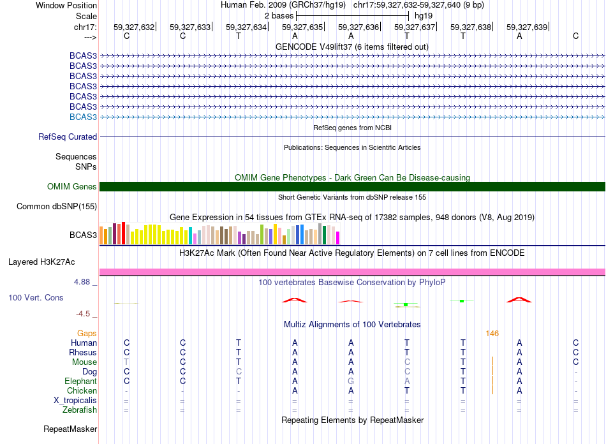This screenshot has height=444, width=606.
Task: Click the red PhyloP peak under 59,327,639
Action: [x=519, y=300]
